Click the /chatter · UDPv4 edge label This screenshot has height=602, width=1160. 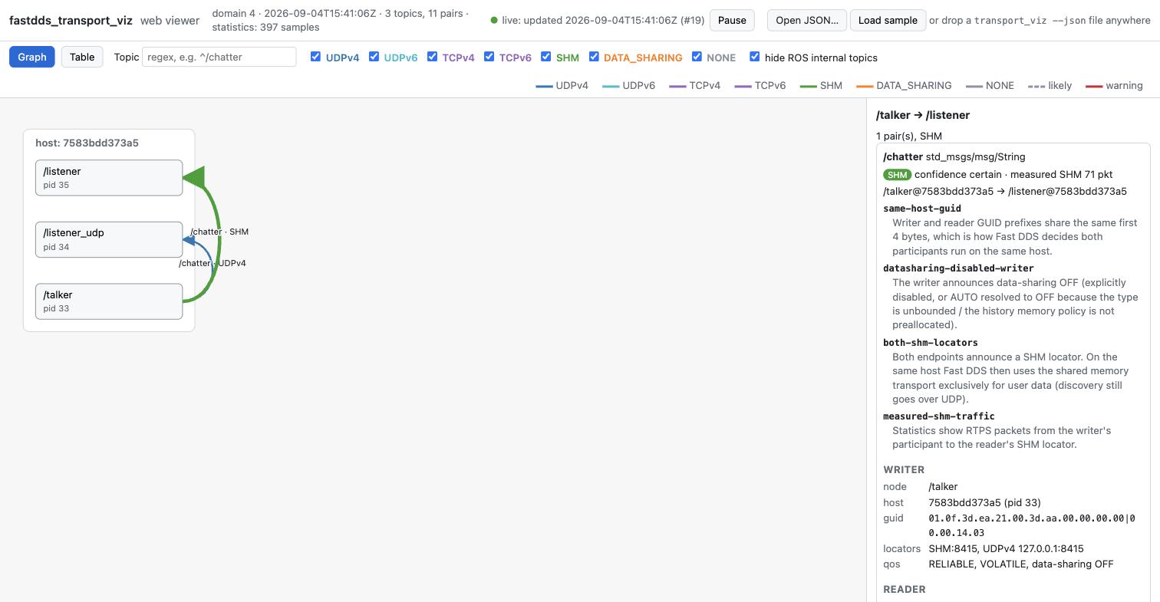(x=213, y=263)
